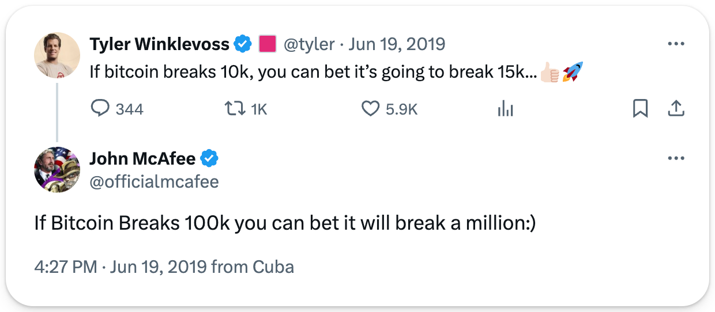Click the Tyler Winklevoss display name
Screen dimensions: 715x312
160,44
